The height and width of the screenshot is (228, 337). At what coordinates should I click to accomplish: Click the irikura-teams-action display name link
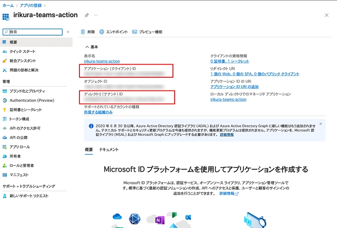[x=102, y=62]
